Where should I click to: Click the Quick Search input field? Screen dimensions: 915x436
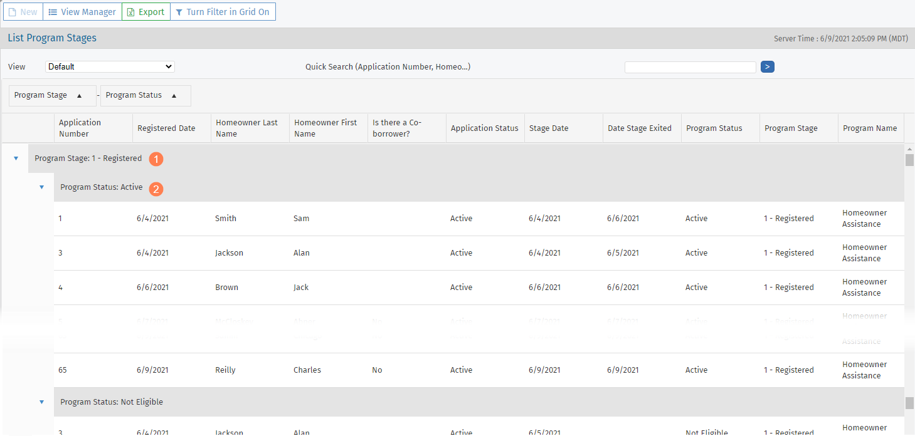point(690,67)
